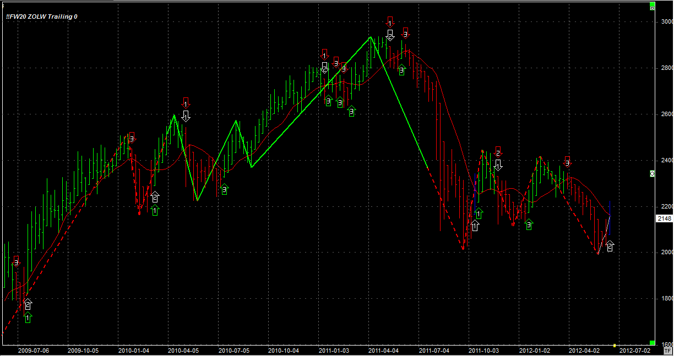674x356 pixels.
Task: Click the green square at bottom-right corner
Action: point(652,342)
